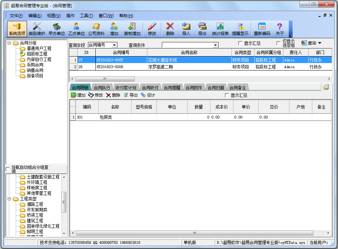This screenshot has width=338, height=249.
Task: Select the 普通用户工程 folder
Action: [x=39, y=48]
